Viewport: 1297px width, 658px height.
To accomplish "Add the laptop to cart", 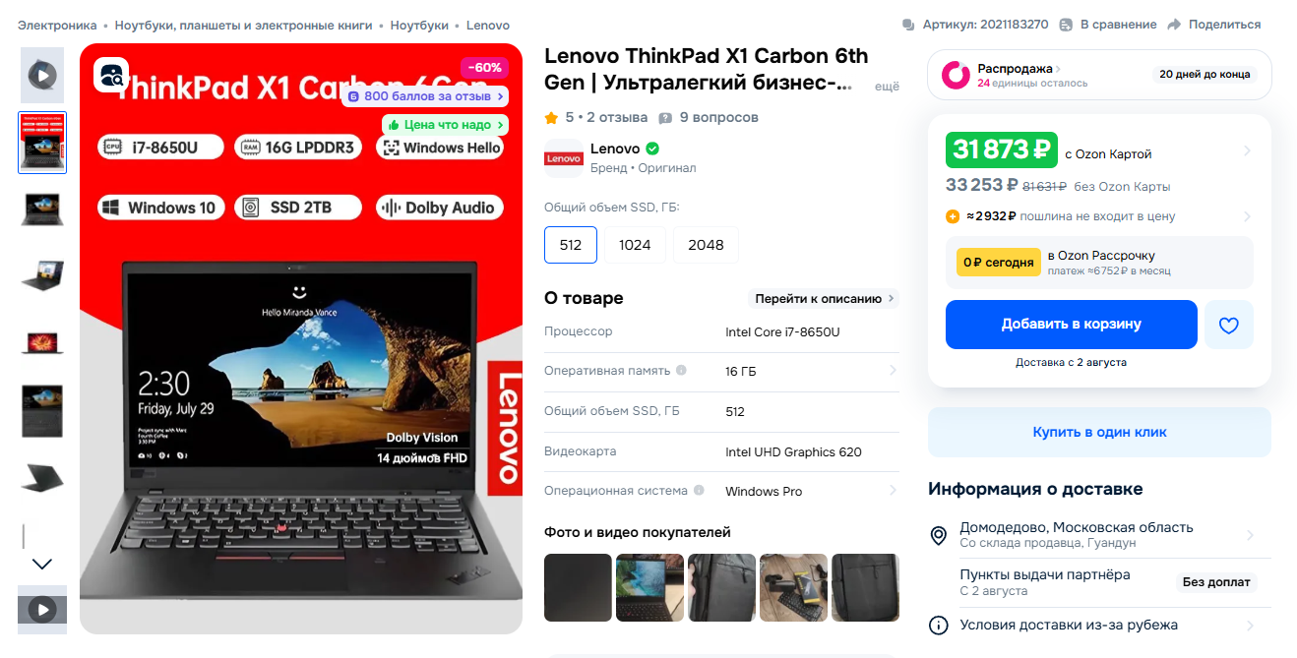I will [x=1072, y=325].
